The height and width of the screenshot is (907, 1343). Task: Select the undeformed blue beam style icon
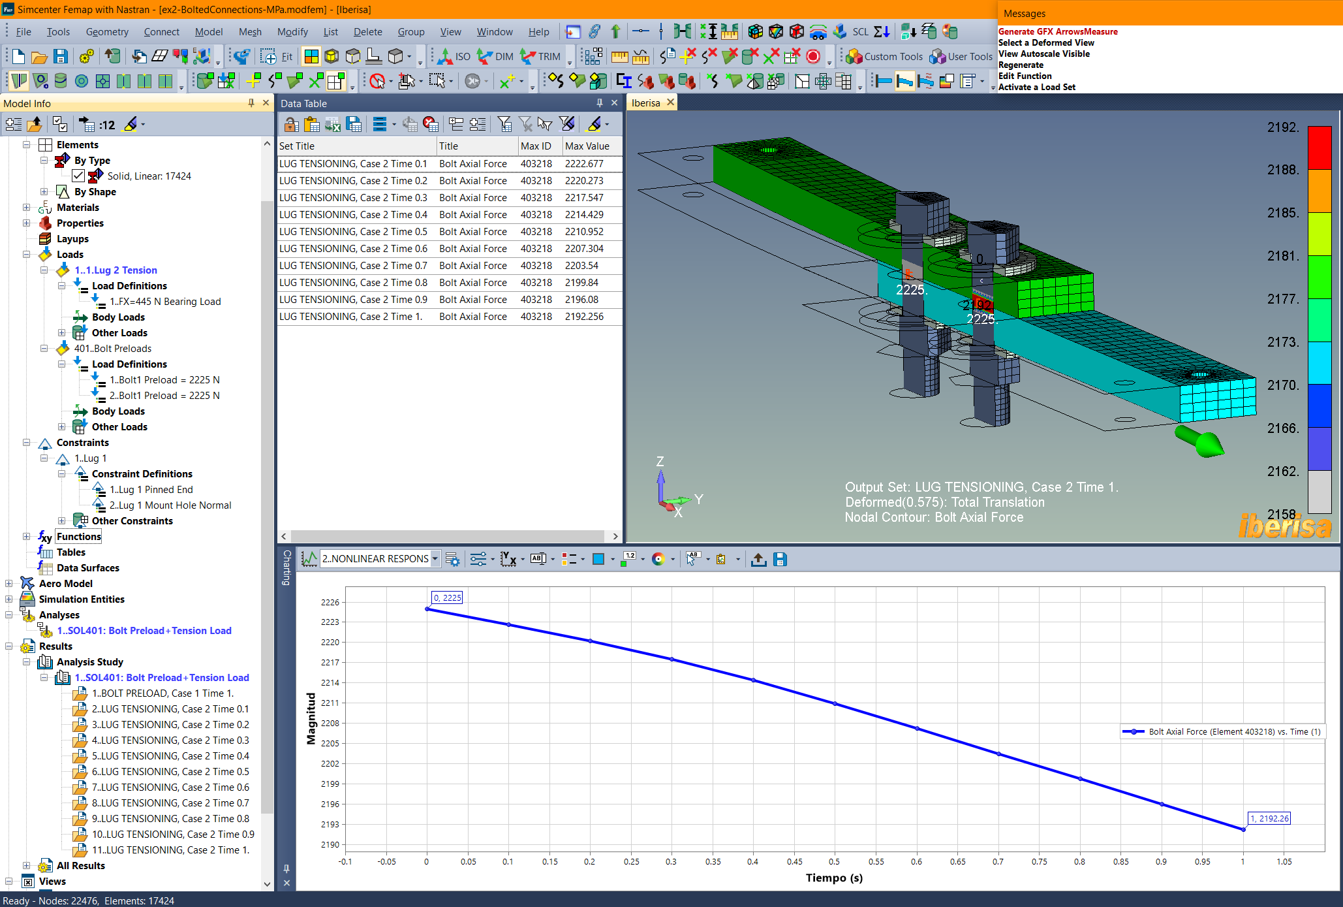coord(884,81)
